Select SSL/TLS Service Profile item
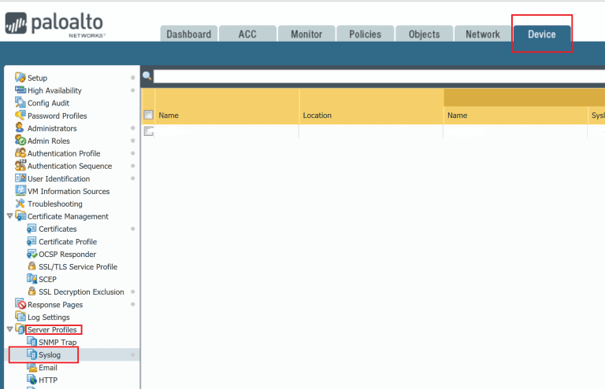Screen dimensions: 605x389 point(77,266)
